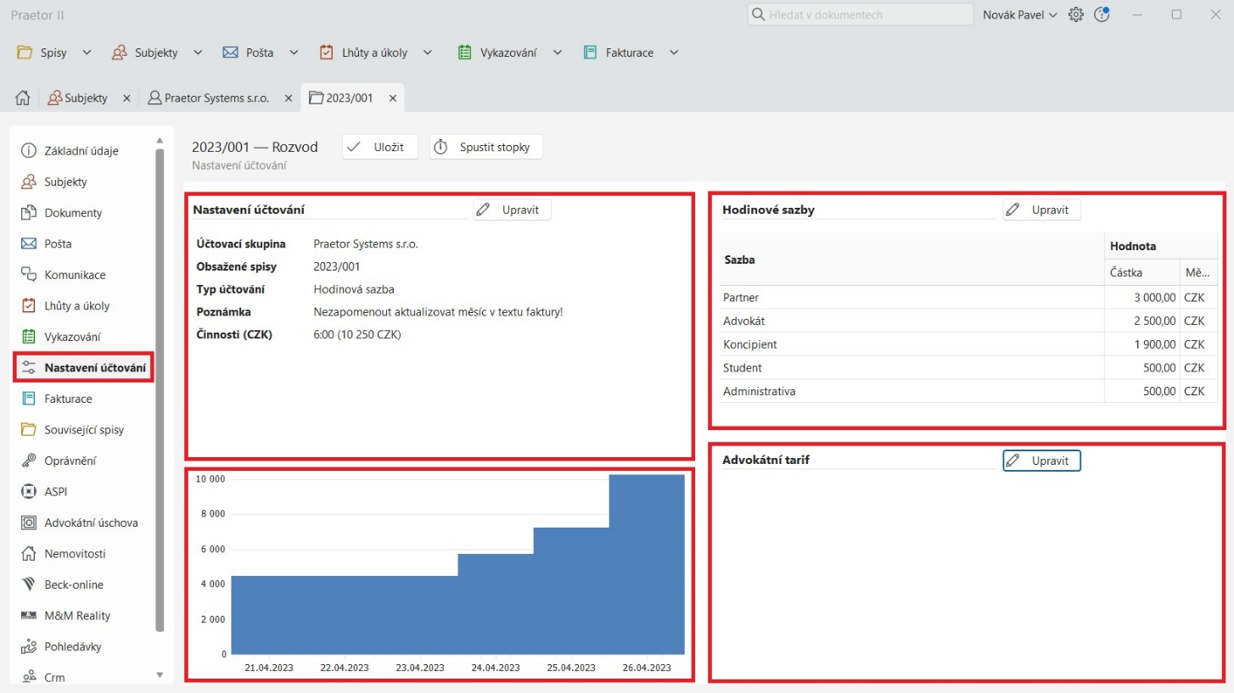Expand the Spisy dropdown arrow

click(87, 53)
